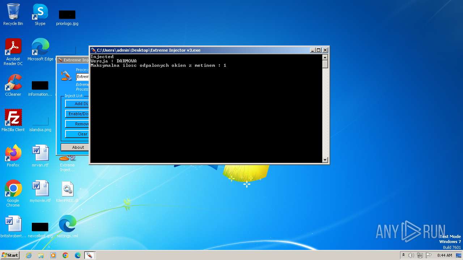Open the britishrobert... document icon

click(x=13, y=226)
